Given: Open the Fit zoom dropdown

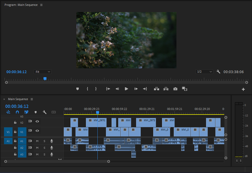Looking at the screenshot, I should (42, 72).
